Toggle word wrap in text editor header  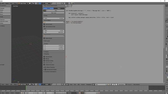coord(114,84)
